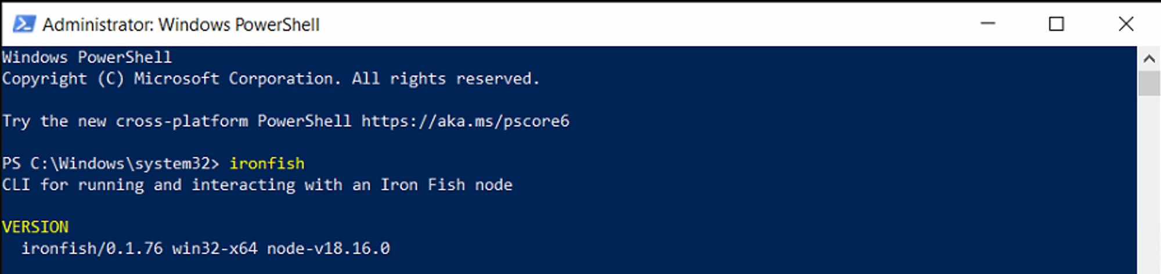Click the "win32-x64" platform text
This screenshot has height=274, width=1161.
pos(215,248)
